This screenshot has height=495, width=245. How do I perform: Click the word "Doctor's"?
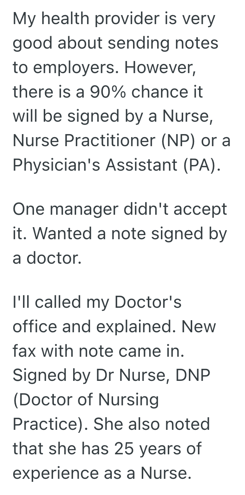point(148,302)
